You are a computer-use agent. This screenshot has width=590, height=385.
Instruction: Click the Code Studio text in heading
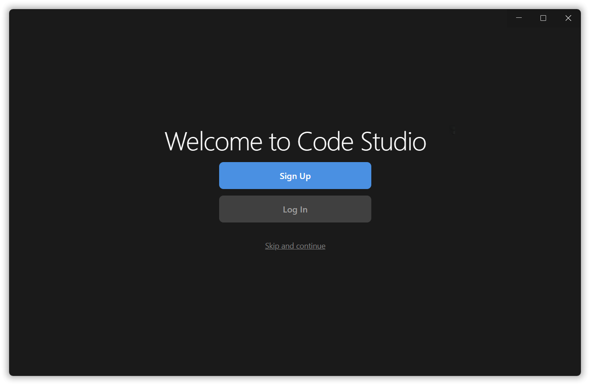[x=361, y=141]
